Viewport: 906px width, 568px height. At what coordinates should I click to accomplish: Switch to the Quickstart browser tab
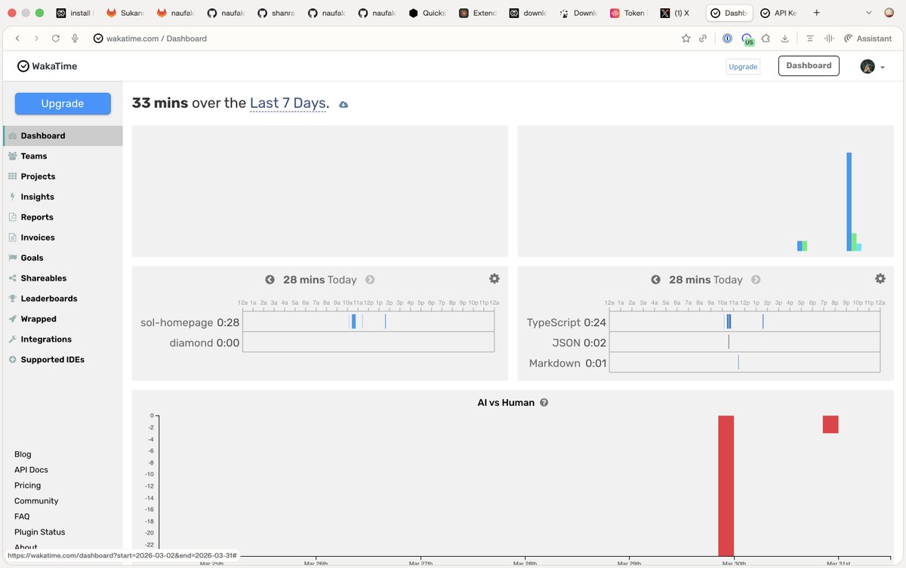point(427,13)
